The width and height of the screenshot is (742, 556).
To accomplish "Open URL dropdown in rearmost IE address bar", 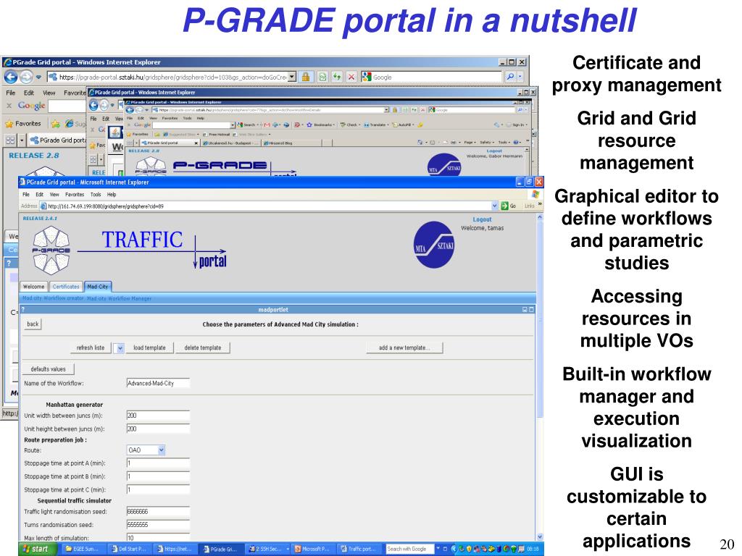I will click(x=292, y=77).
